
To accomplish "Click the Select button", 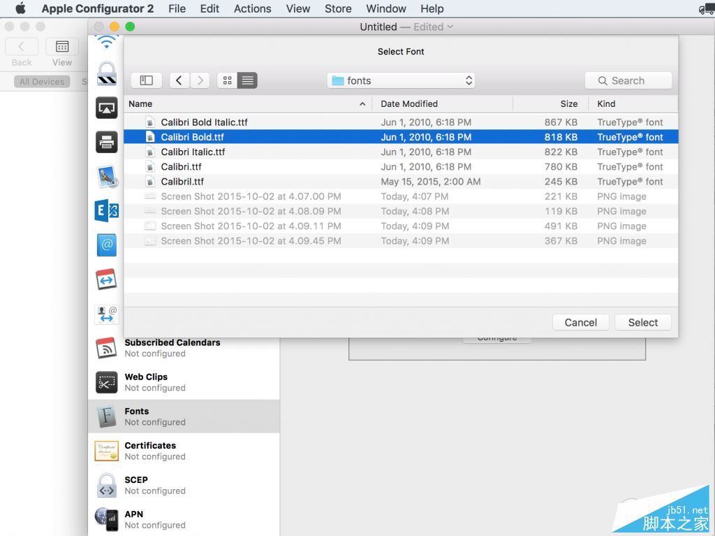I will tap(643, 322).
